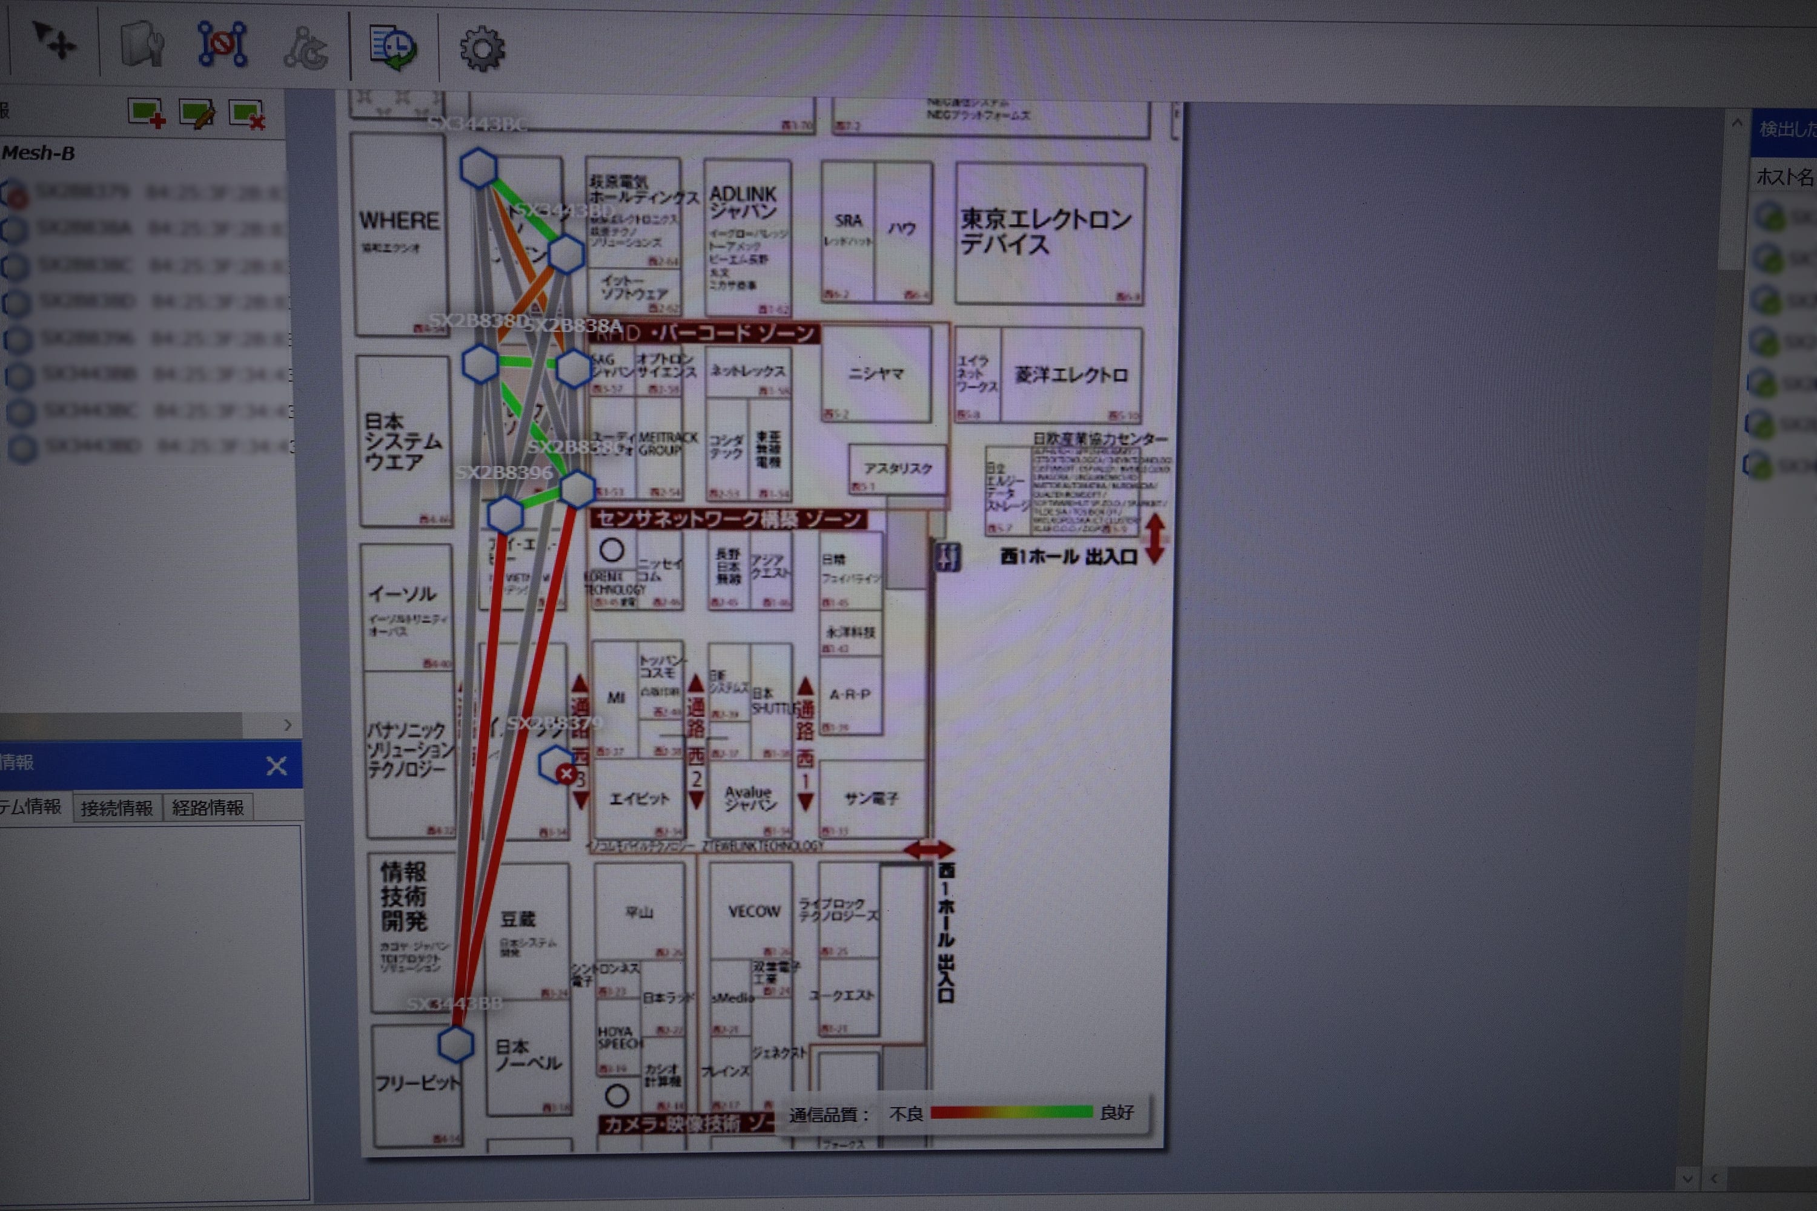The height and width of the screenshot is (1211, 1817).
Task: Click the up arrow beside the 検出した panel
Action: (x=1736, y=122)
